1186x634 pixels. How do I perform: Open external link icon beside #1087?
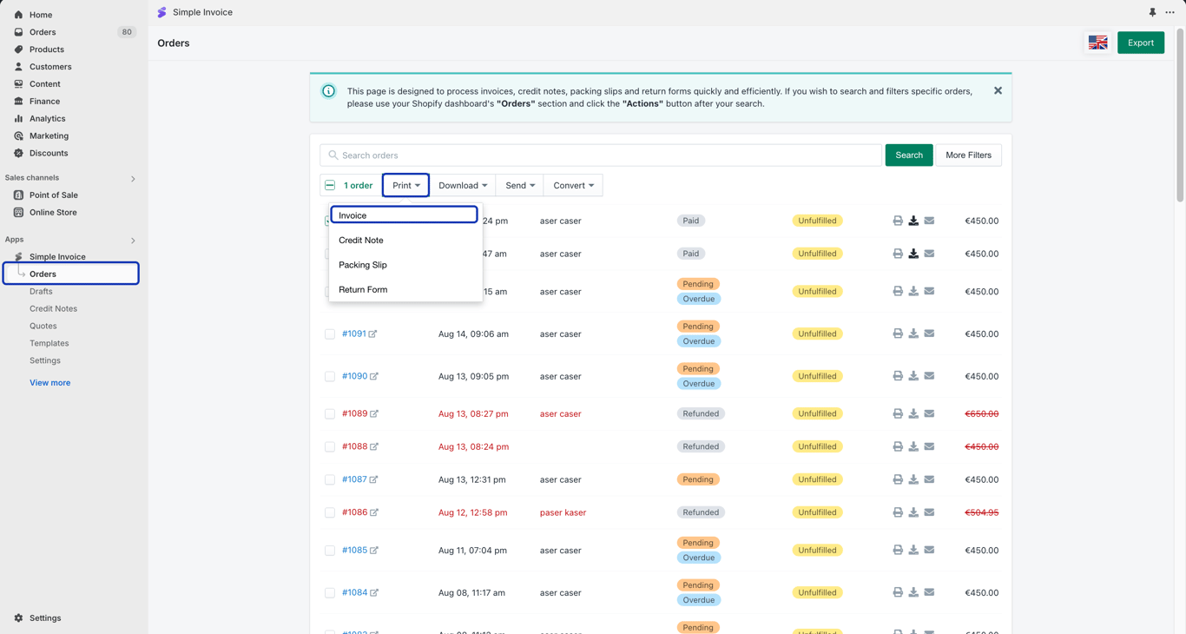373,479
